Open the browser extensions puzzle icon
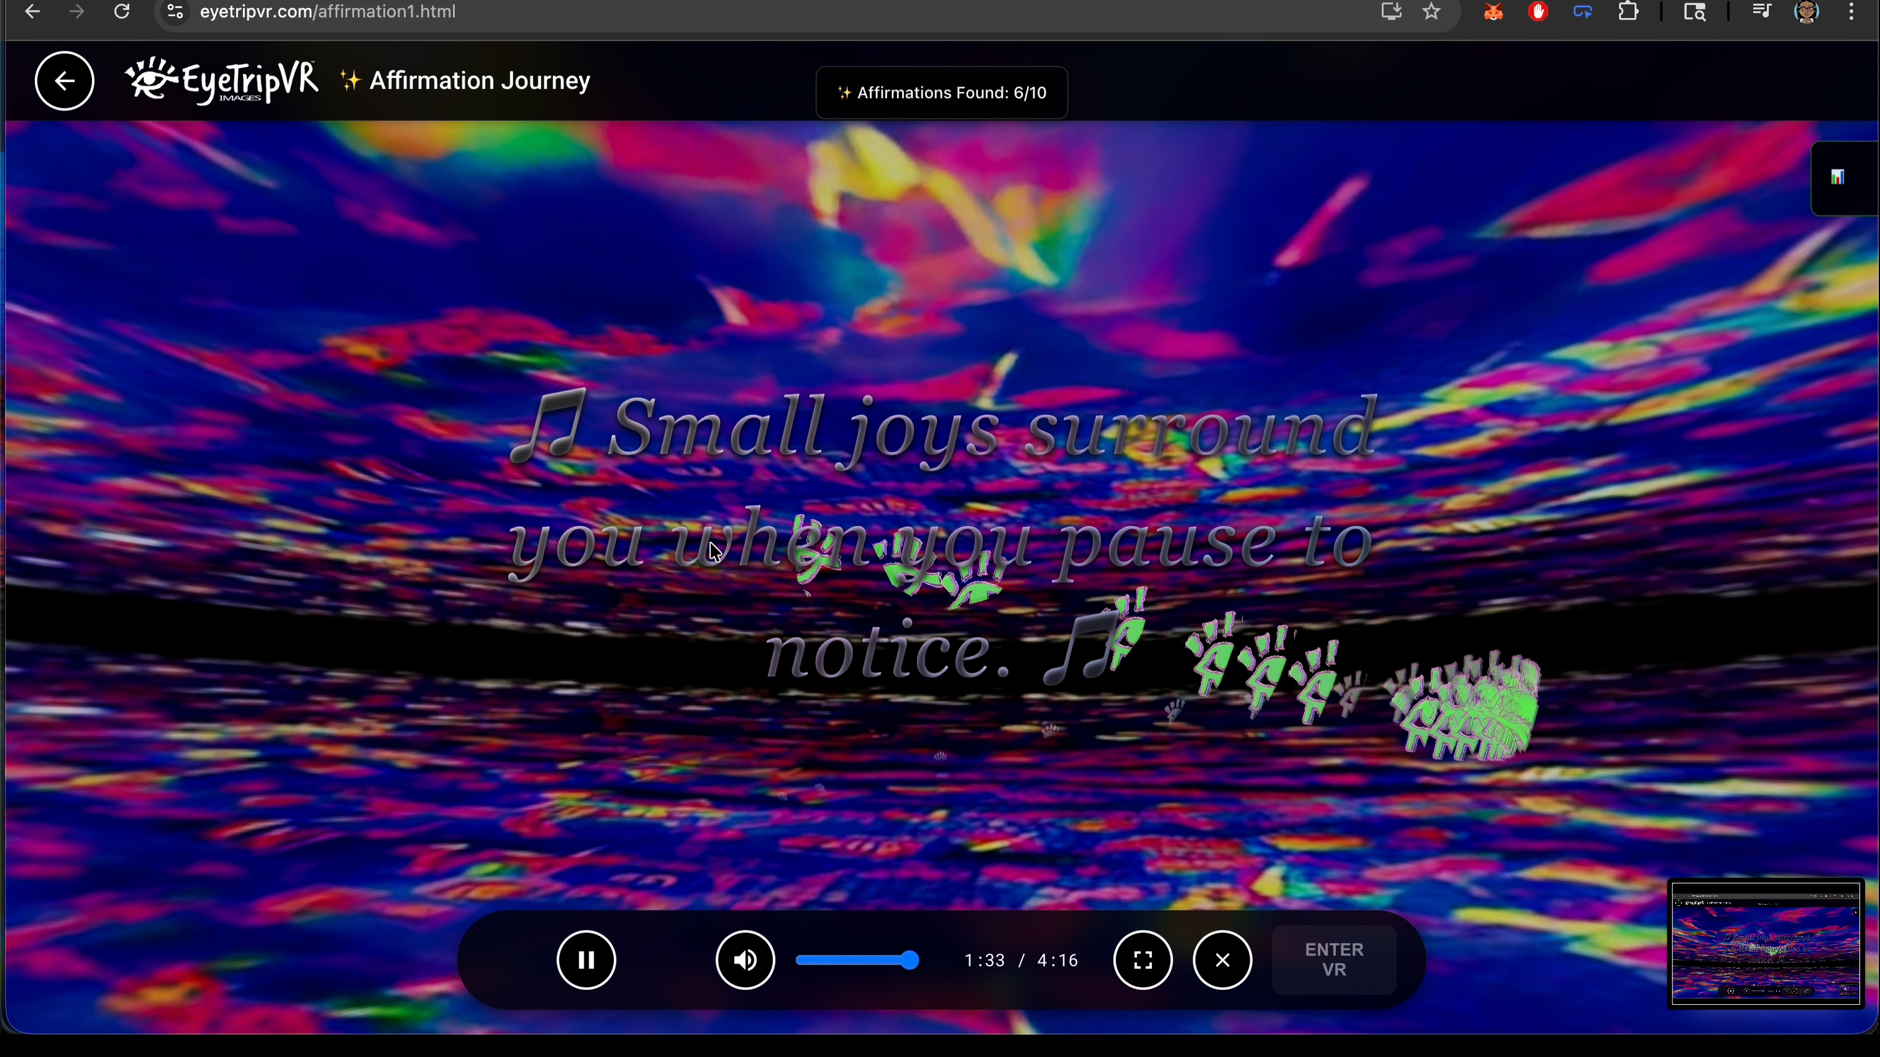 tap(1628, 12)
